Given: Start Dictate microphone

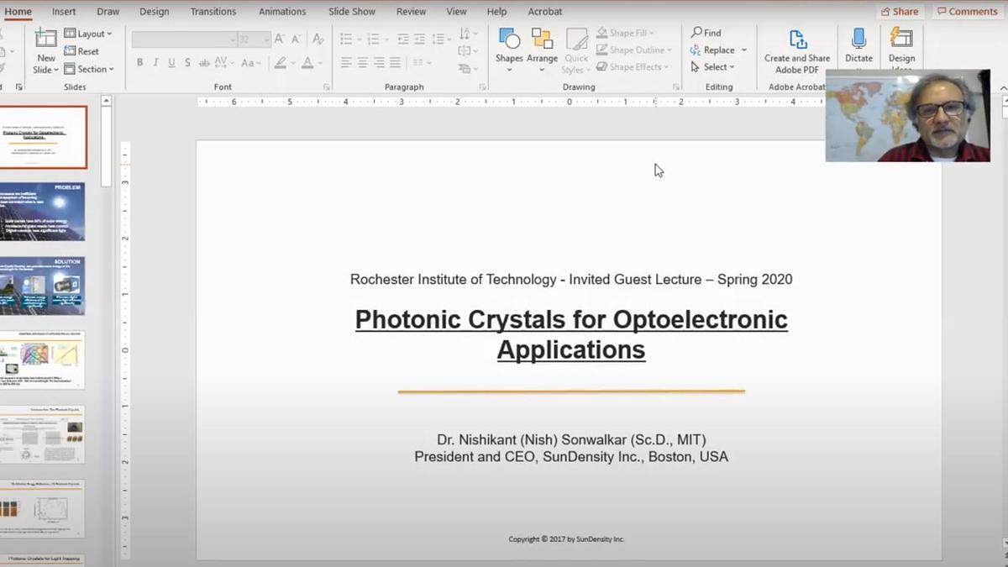Looking at the screenshot, I should pyautogui.click(x=858, y=46).
